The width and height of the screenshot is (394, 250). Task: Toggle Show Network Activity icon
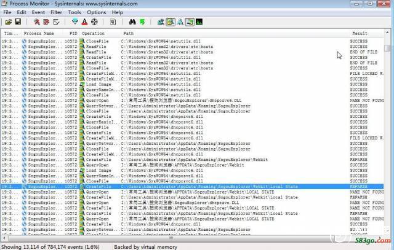[180, 22]
